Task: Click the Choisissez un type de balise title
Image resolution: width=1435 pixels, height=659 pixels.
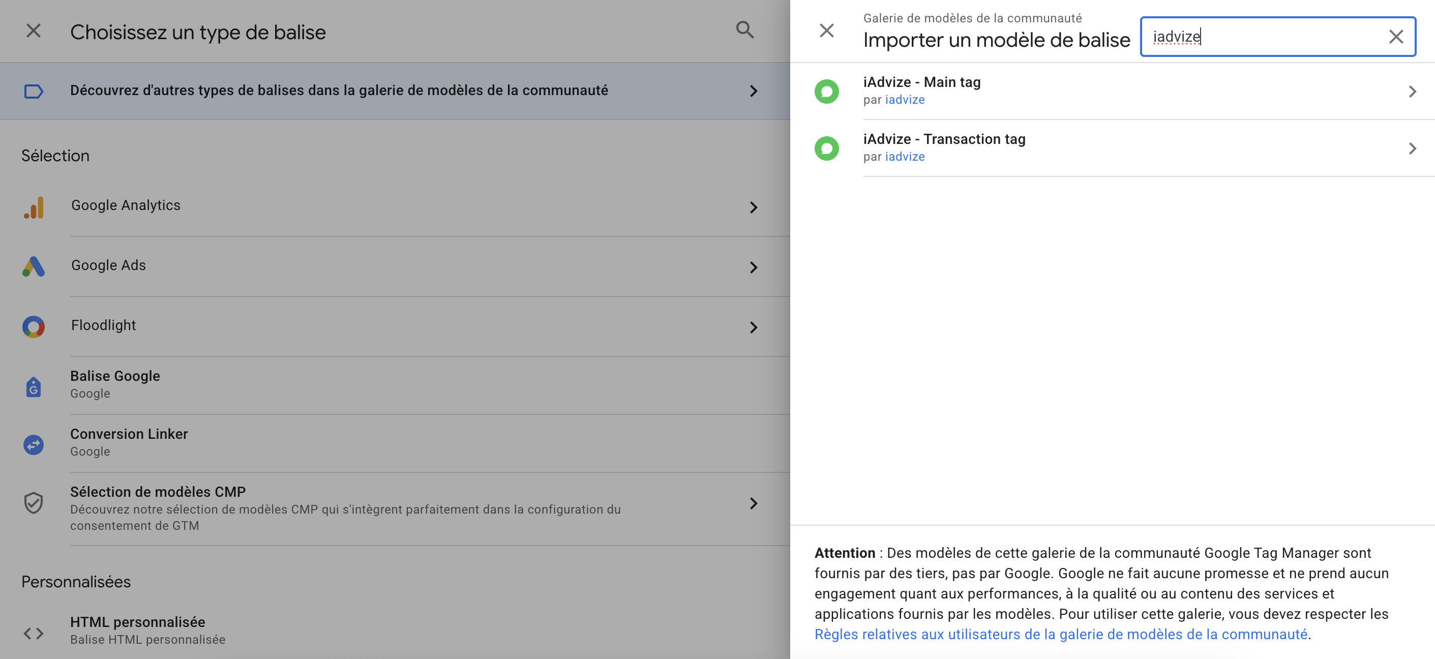Action: [198, 33]
